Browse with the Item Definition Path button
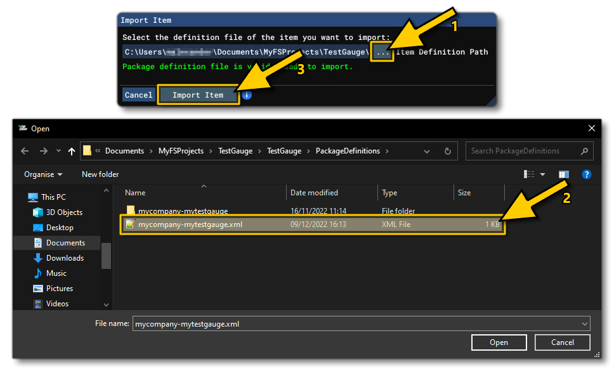This screenshot has height=371, width=614. click(382, 51)
